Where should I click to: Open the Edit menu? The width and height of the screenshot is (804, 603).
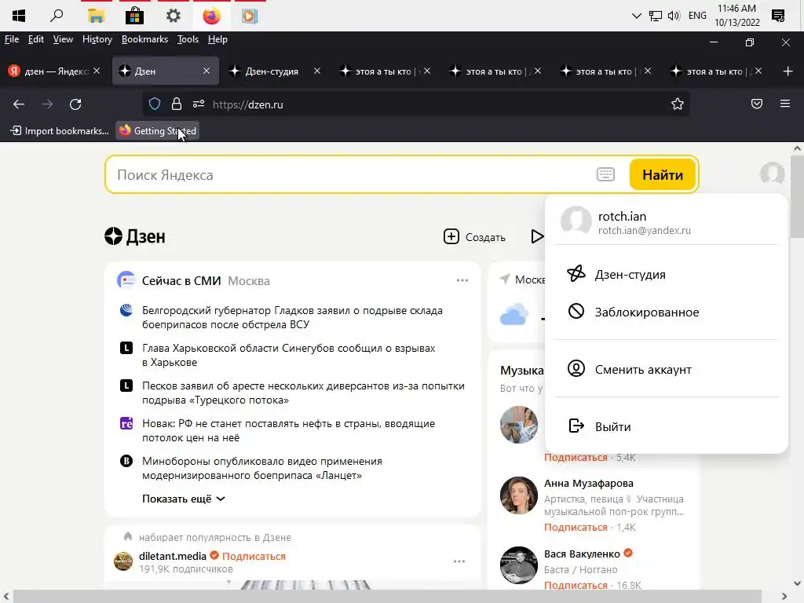(x=36, y=39)
